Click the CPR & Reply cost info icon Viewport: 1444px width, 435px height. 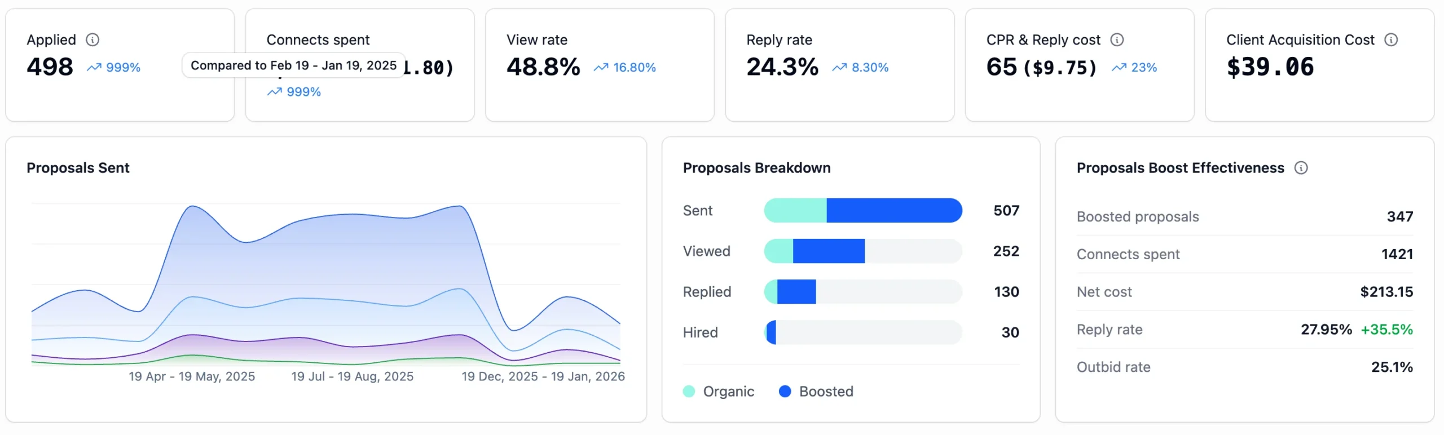pyautogui.click(x=1117, y=39)
